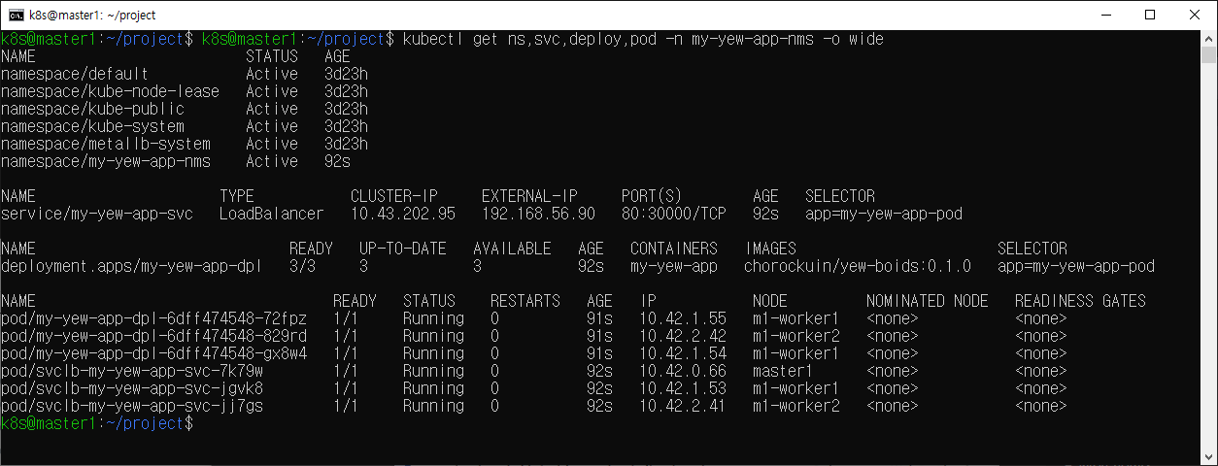Click the port value 80:30000/TCP
This screenshot has height=466, width=1218.
click(x=674, y=214)
